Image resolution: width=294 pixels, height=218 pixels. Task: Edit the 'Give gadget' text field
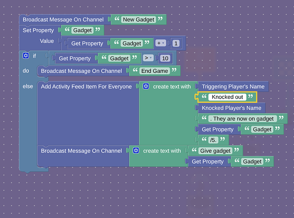215,151
